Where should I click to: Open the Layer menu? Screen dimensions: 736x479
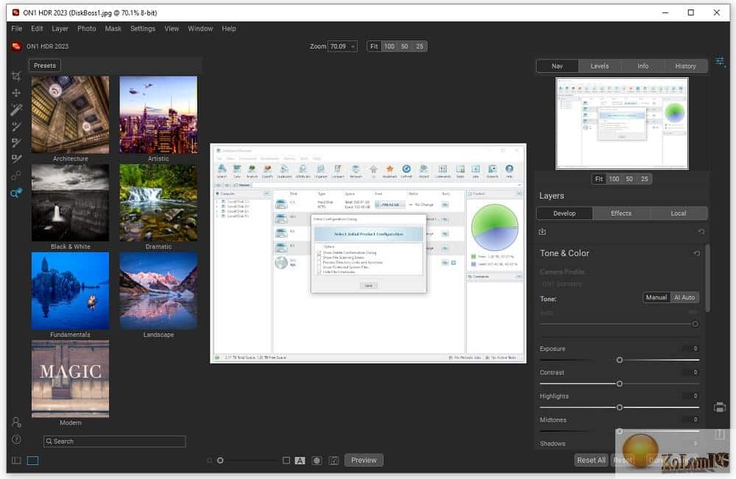pyautogui.click(x=60, y=29)
